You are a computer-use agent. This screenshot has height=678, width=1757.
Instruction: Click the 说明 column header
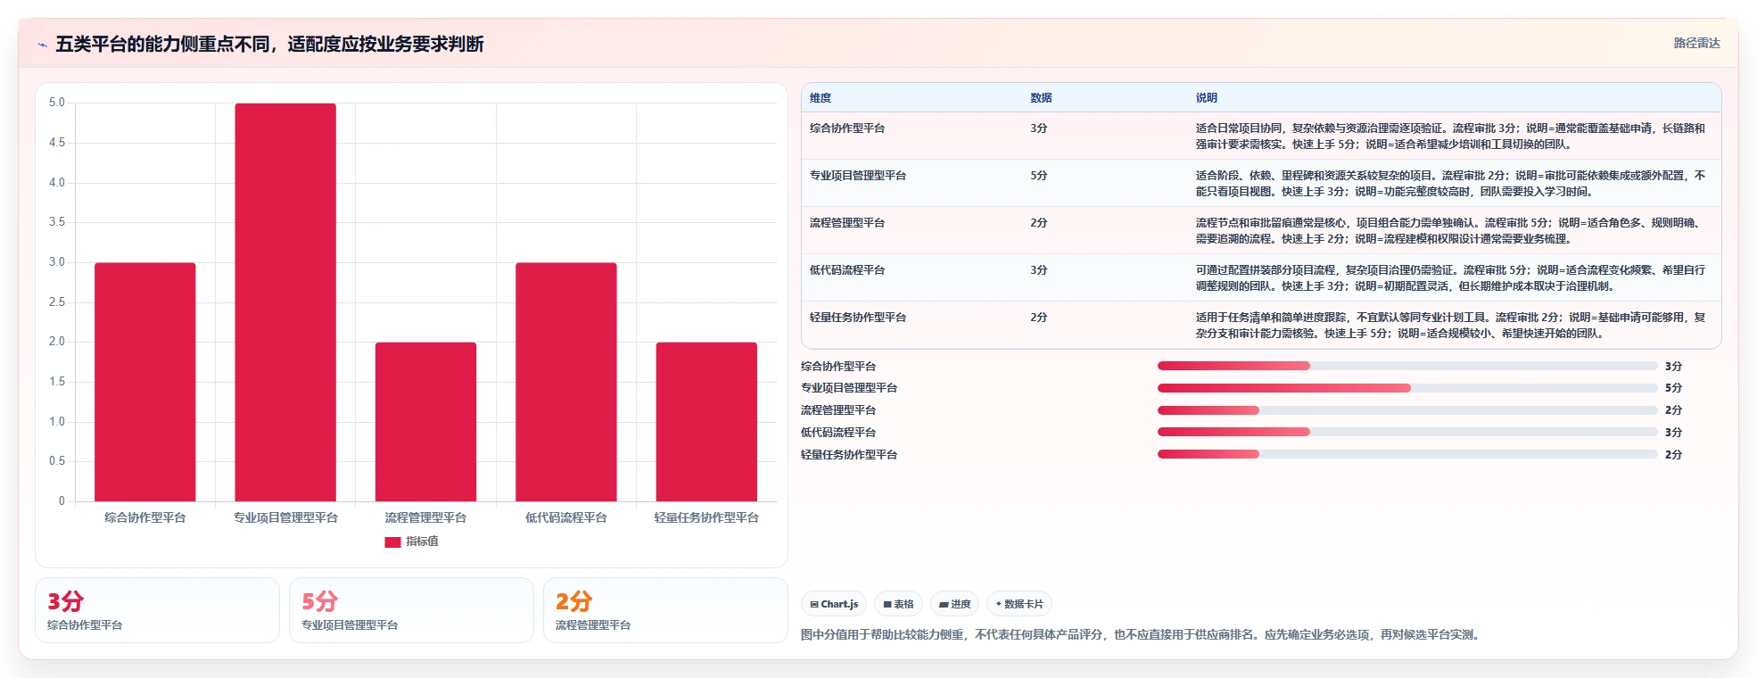1207,98
